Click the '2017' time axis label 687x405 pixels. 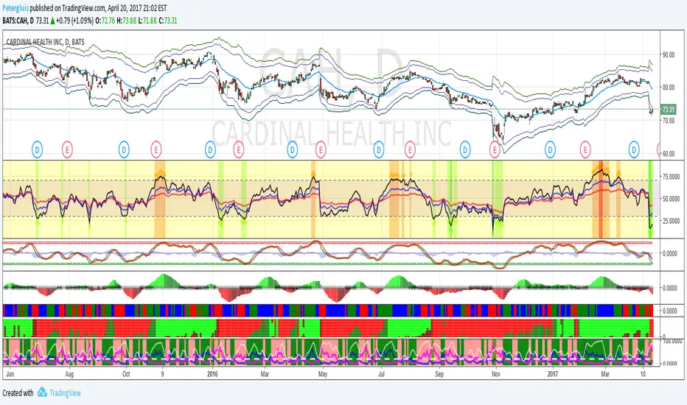[x=553, y=374]
